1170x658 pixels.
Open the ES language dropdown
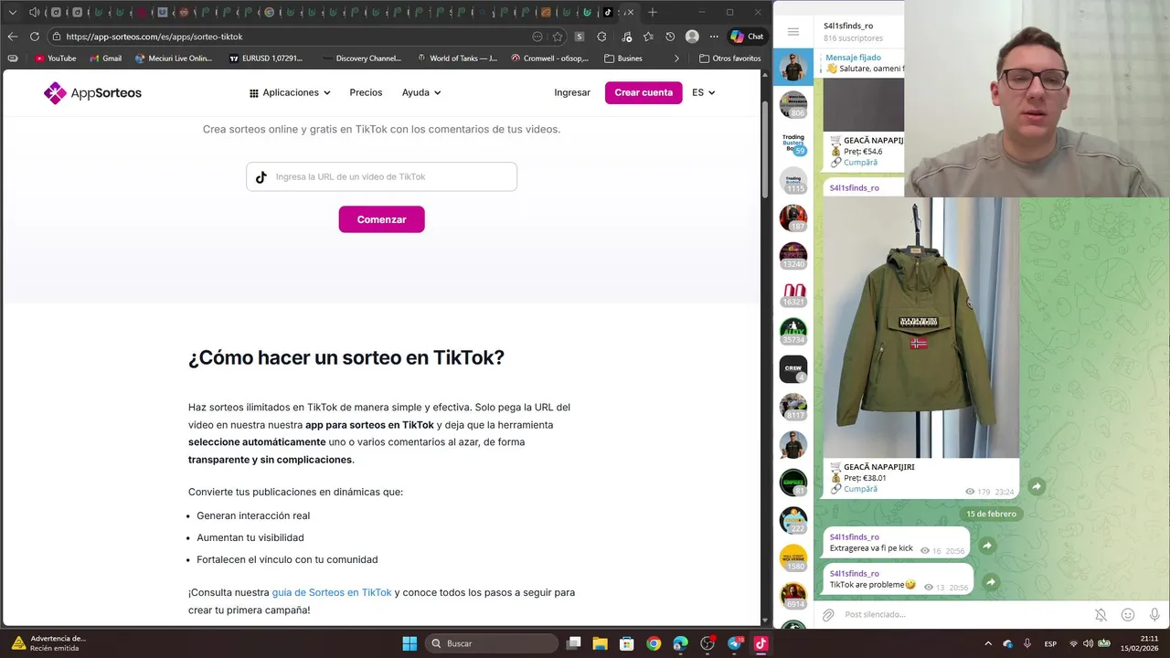pos(703,92)
